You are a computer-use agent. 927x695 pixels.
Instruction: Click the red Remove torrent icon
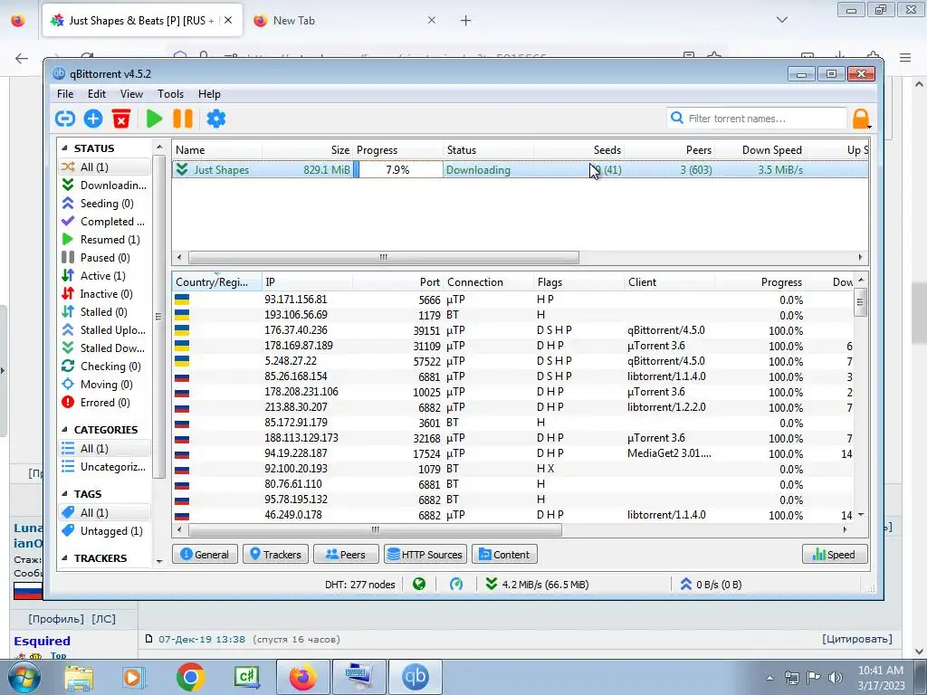tap(121, 119)
